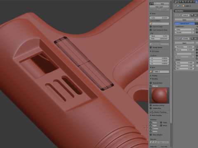Viewport: 198px width, 148px height.
Task: Click the Crease Inner slider
Action: [184, 62]
